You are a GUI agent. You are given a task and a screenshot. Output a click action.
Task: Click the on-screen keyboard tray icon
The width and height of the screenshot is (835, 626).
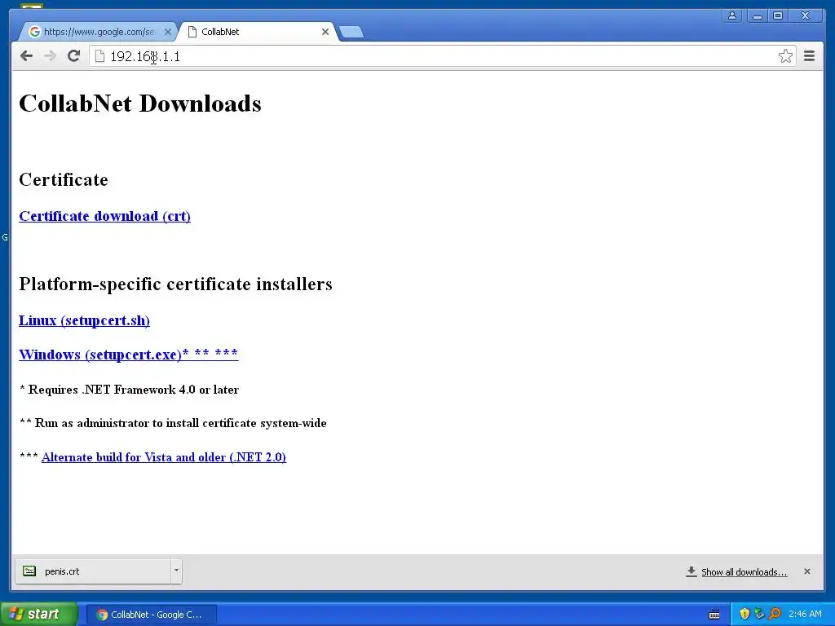point(714,615)
